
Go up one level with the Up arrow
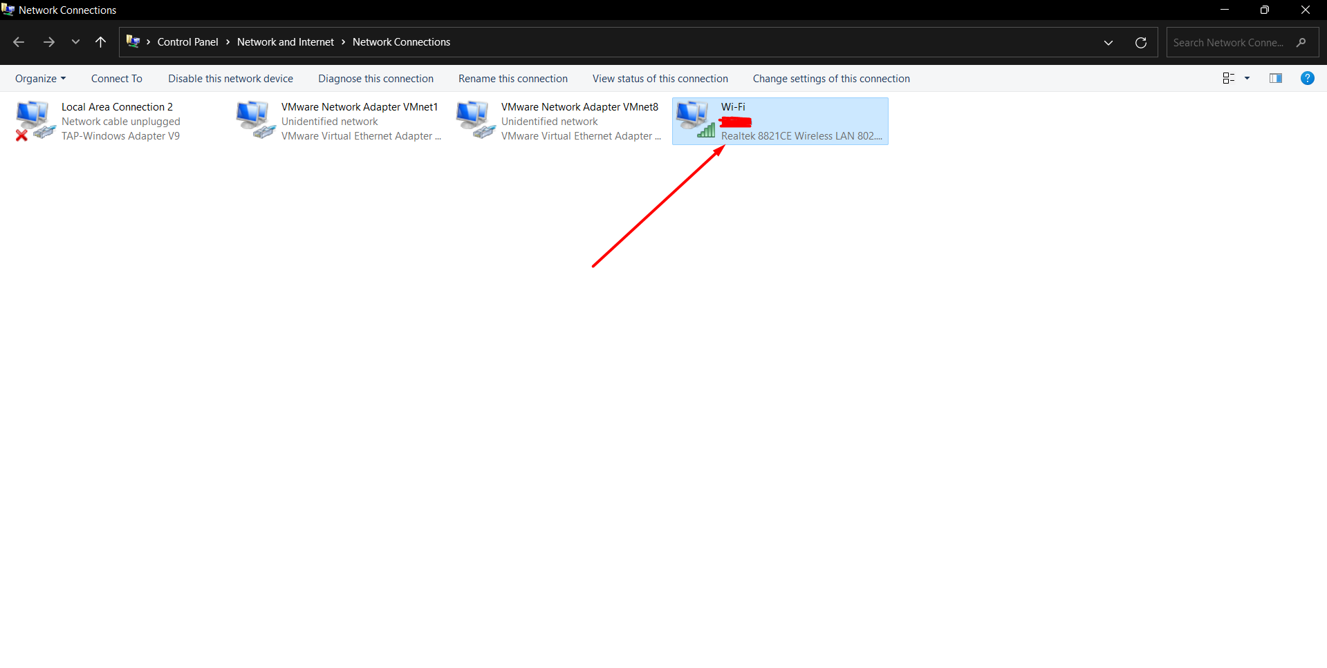click(100, 42)
